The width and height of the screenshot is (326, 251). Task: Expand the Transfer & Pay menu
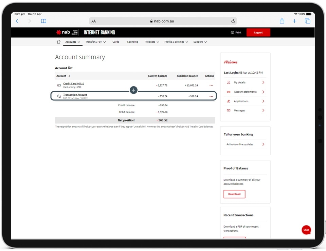pyautogui.click(x=95, y=42)
